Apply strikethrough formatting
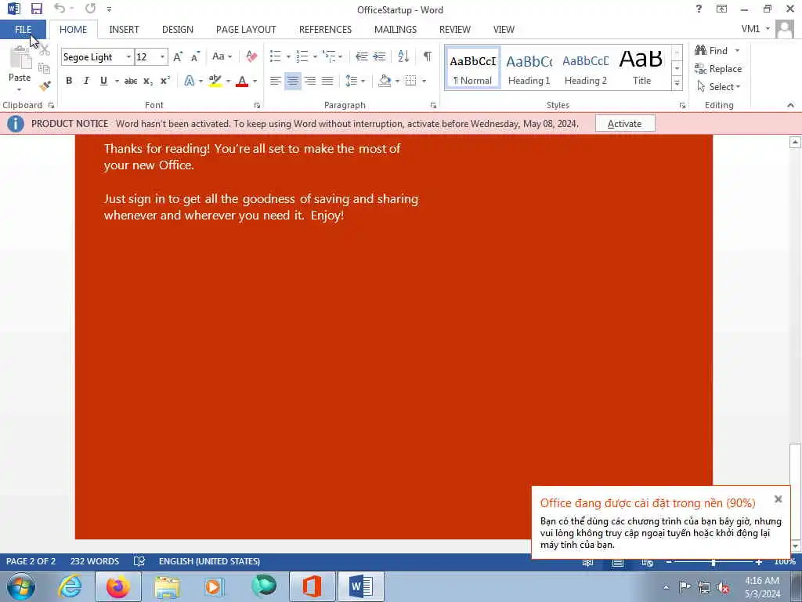 [x=131, y=81]
